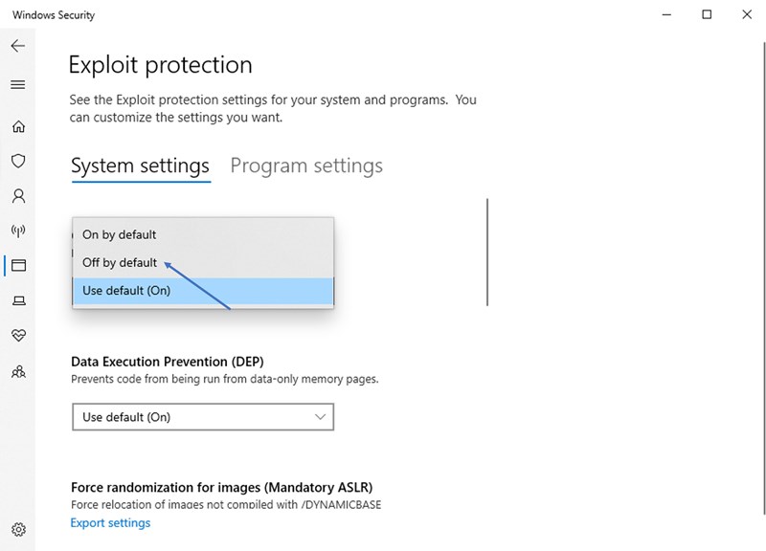Open the Home page icon

click(18, 126)
